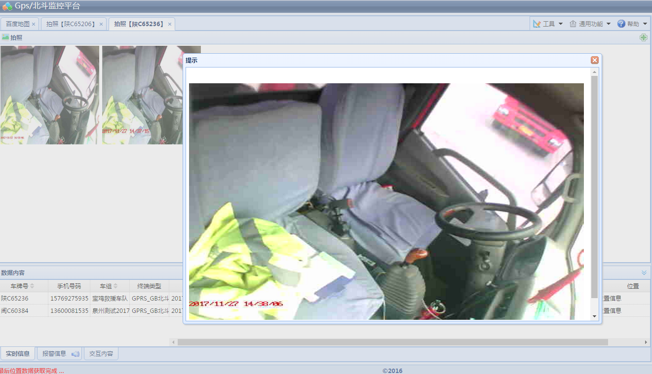Screen dimensions: 652x374
Task: Click the 拍照 panel header icon
Action: tap(5, 37)
